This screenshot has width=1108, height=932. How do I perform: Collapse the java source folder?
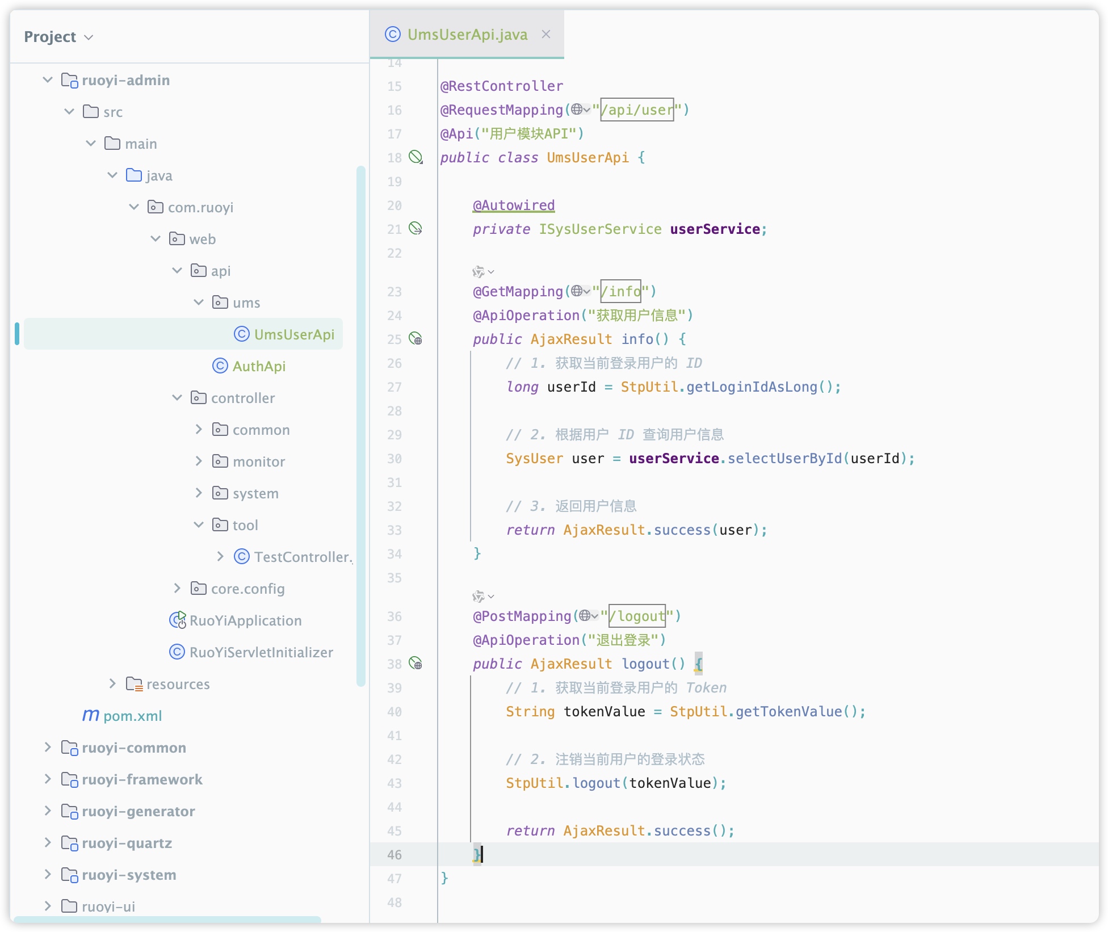pyautogui.click(x=112, y=175)
